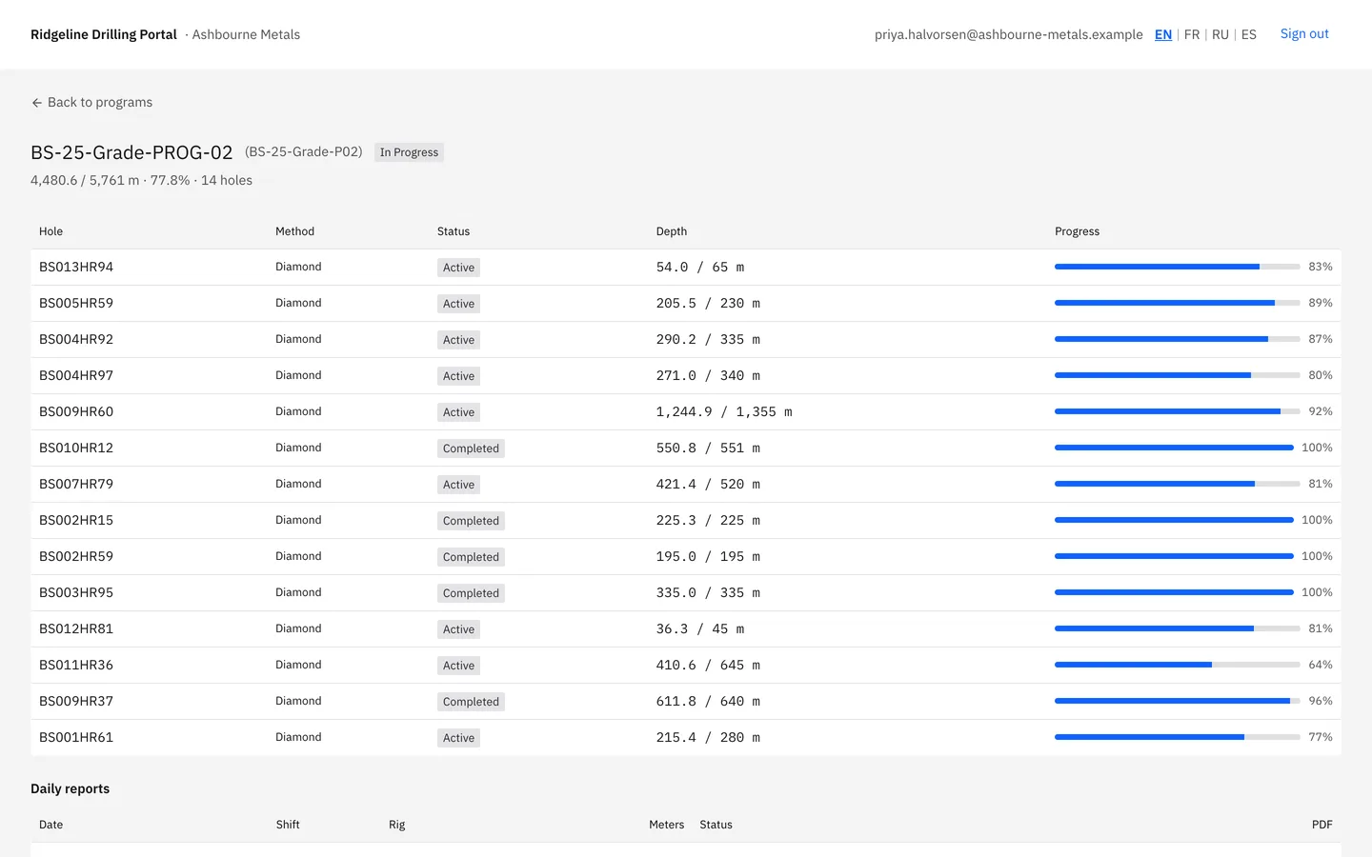Click the Depth column header
This screenshot has height=857, width=1372.
click(x=672, y=231)
